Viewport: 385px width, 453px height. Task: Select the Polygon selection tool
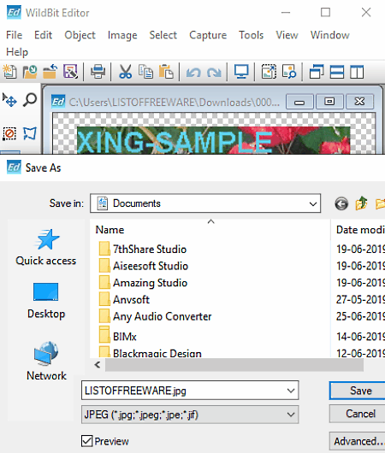tap(30, 133)
